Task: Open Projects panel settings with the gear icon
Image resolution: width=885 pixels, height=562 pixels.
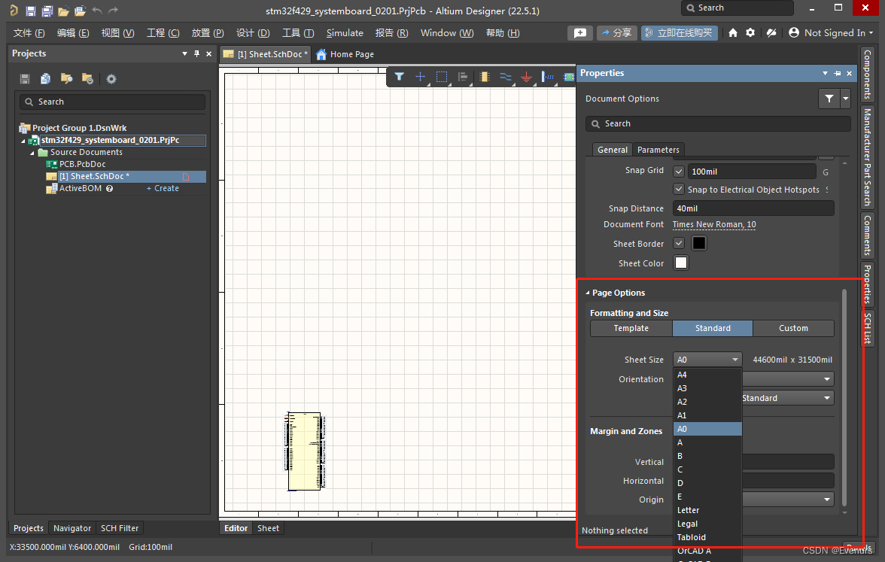Action: tap(111, 79)
